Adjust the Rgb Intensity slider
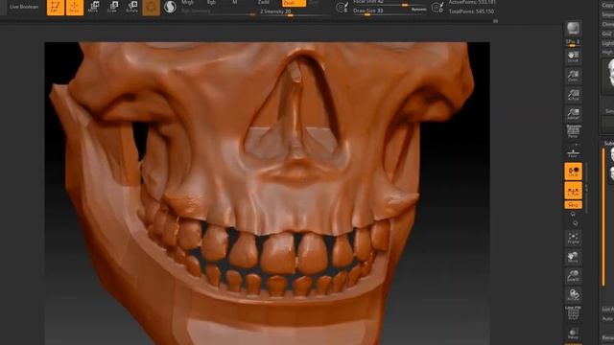The image size is (614, 345). pos(219,12)
